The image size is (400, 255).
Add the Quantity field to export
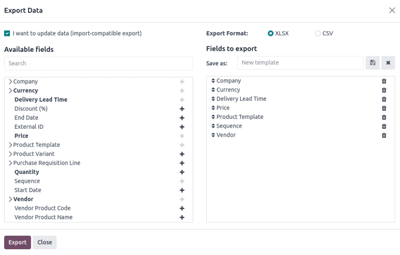point(182,172)
